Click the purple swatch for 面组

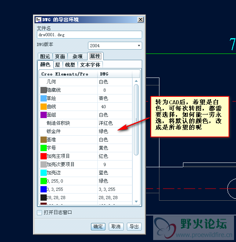(44, 115)
